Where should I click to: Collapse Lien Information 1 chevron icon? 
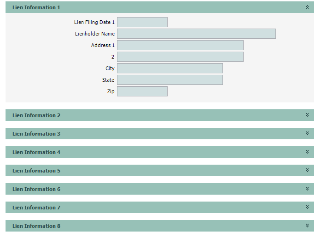[x=307, y=7]
